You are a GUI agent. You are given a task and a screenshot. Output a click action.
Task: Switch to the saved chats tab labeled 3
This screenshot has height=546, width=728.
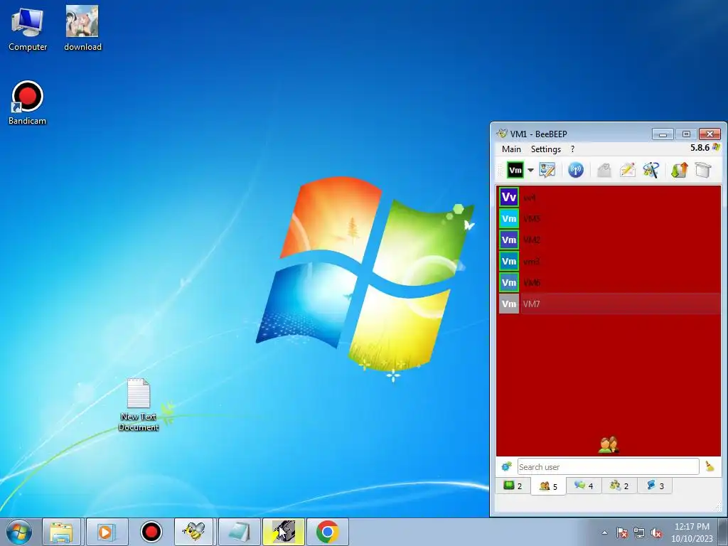pos(655,486)
